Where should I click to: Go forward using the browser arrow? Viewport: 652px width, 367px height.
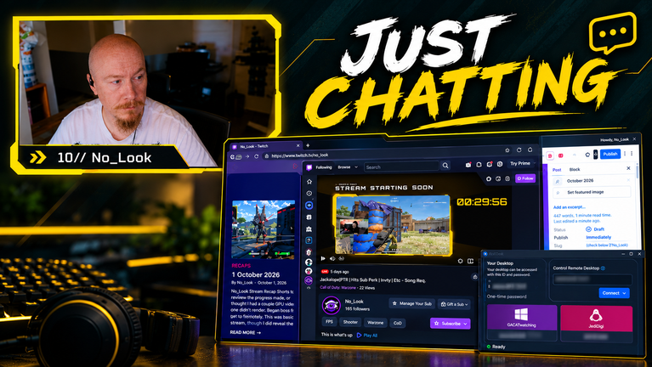click(247, 156)
